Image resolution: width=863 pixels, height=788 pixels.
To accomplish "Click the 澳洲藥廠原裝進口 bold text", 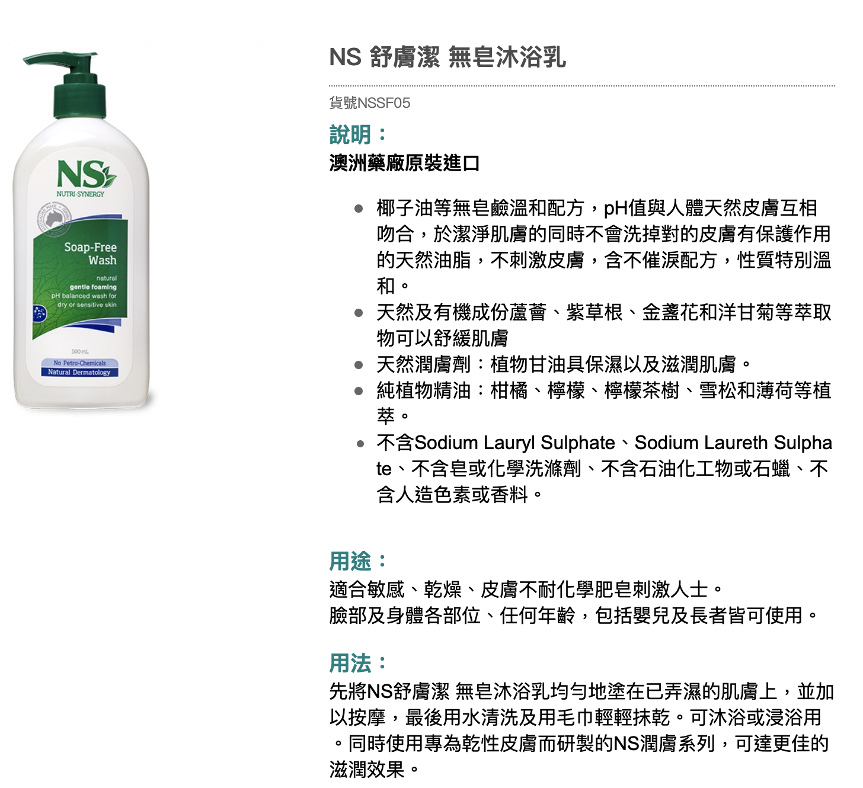I will coord(404,163).
